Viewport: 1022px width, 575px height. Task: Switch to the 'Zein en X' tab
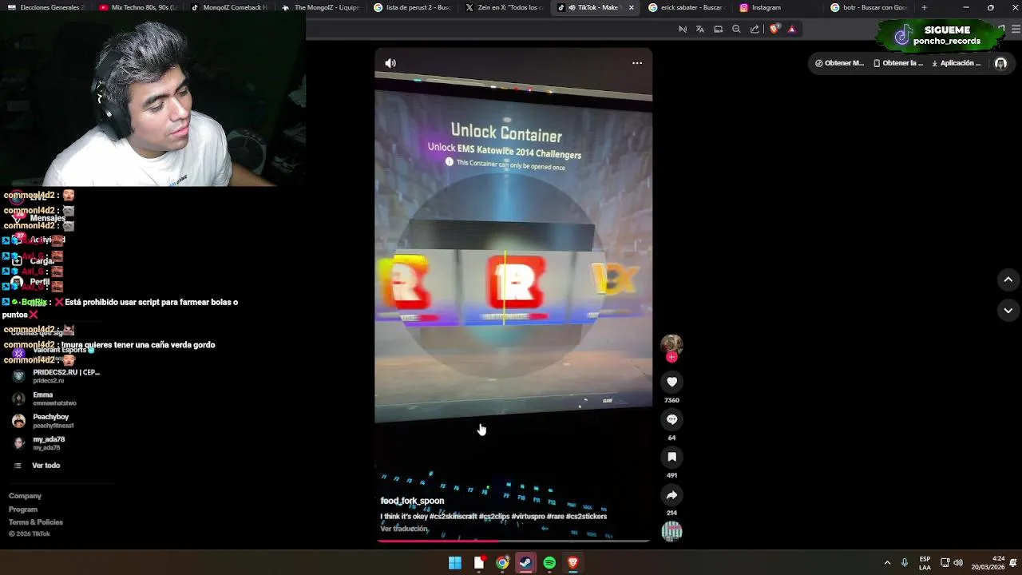[x=503, y=7]
